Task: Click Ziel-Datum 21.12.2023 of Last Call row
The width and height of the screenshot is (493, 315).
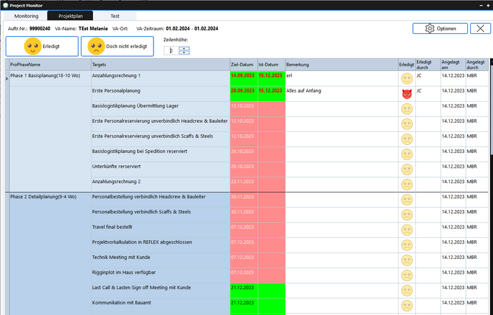Action: 244,290
